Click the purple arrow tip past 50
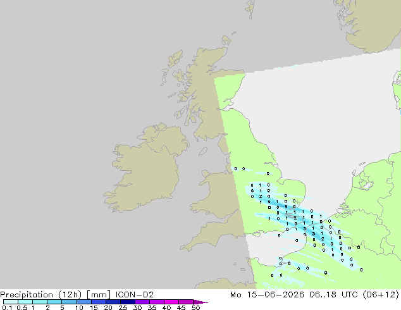The height and width of the screenshot is (310, 401). [200, 302]
